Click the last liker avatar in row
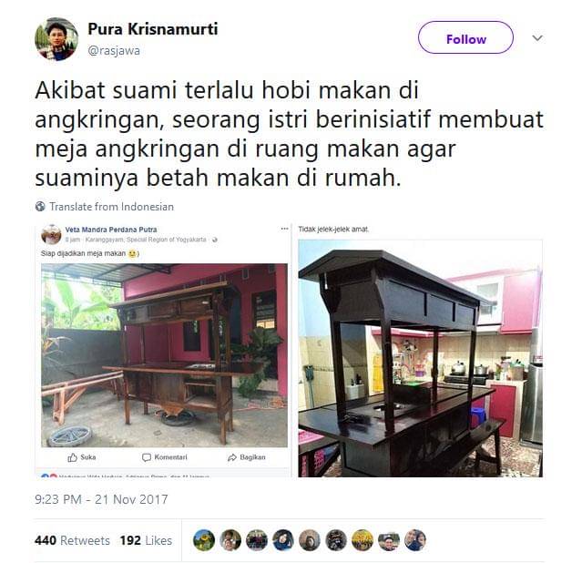 pos(415,540)
